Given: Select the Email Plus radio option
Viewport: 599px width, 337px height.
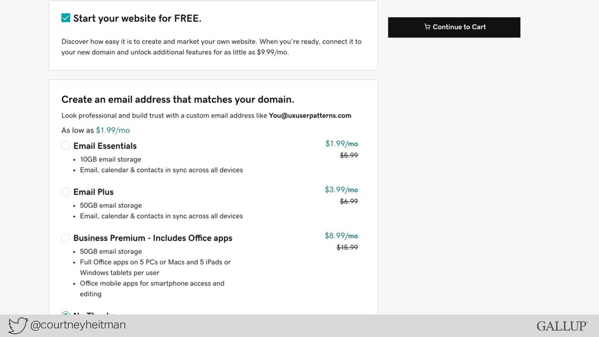Looking at the screenshot, I should (66, 192).
